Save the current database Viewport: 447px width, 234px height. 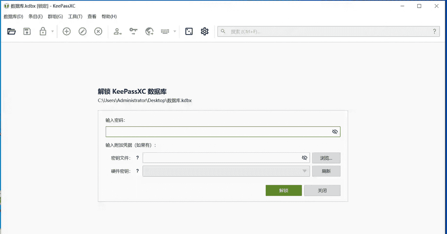(x=27, y=31)
